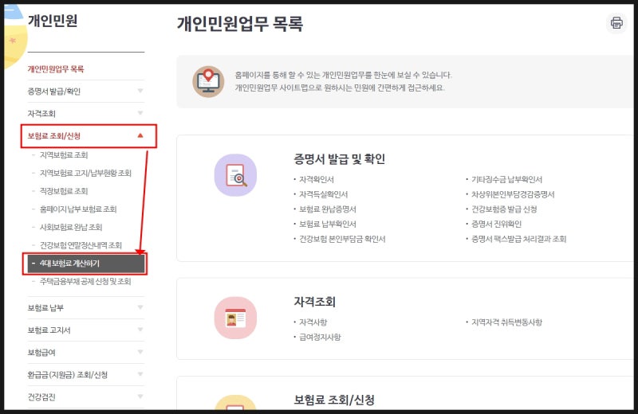Open 건강보험 연말정산내역 조회 submenu
Screen dimensions: 638x414
pos(81,245)
